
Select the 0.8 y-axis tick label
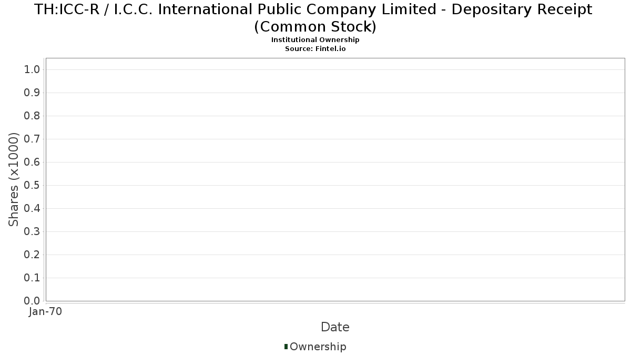click(33, 116)
